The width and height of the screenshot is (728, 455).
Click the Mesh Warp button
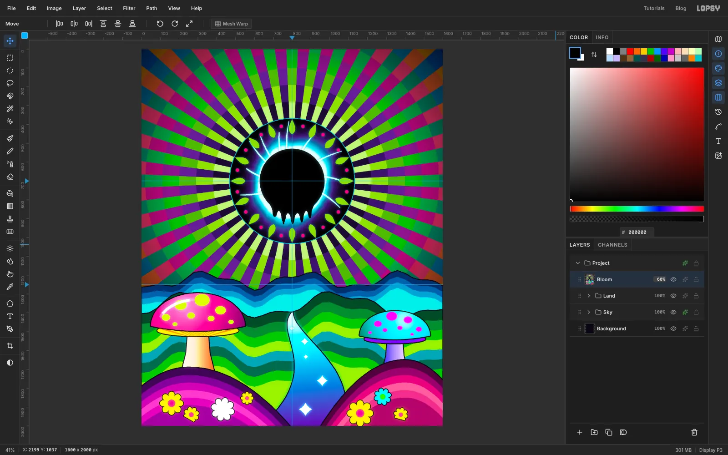232,24
